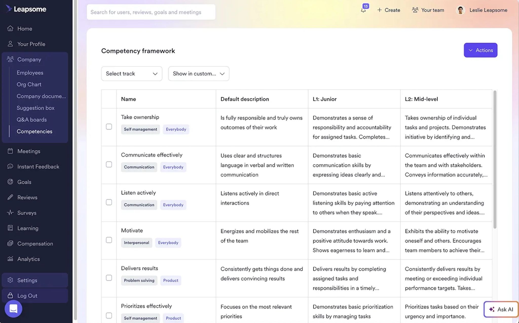
Task: Click Product tag on Delivers results
Action: click(171, 280)
